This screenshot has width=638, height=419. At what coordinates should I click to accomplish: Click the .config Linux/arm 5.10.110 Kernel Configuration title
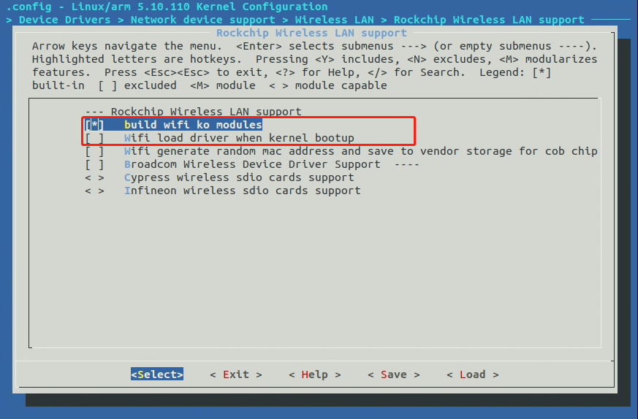tap(167, 7)
